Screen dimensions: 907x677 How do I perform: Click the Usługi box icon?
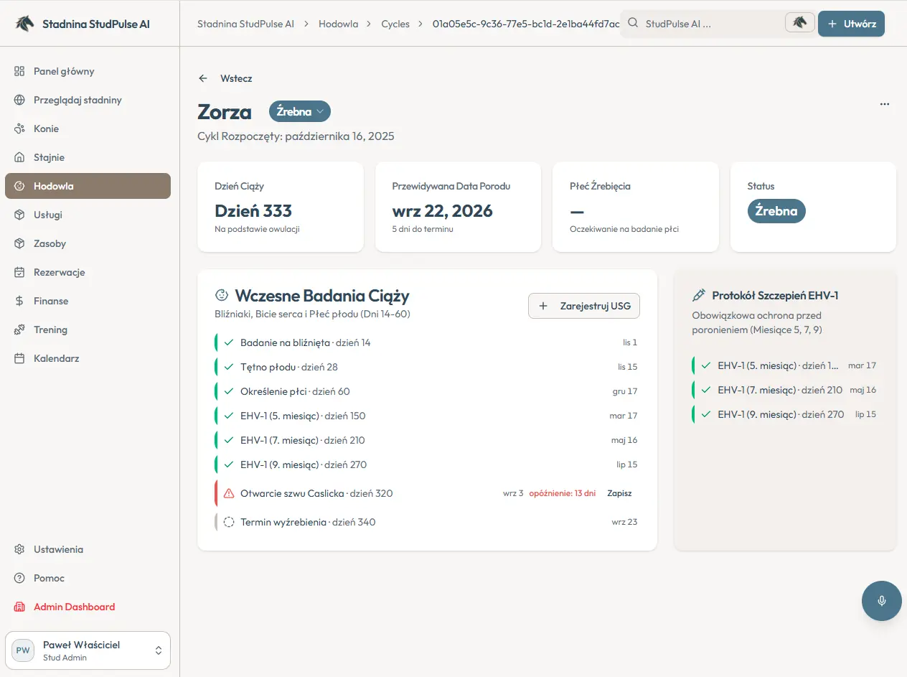(x=19, y=215)
